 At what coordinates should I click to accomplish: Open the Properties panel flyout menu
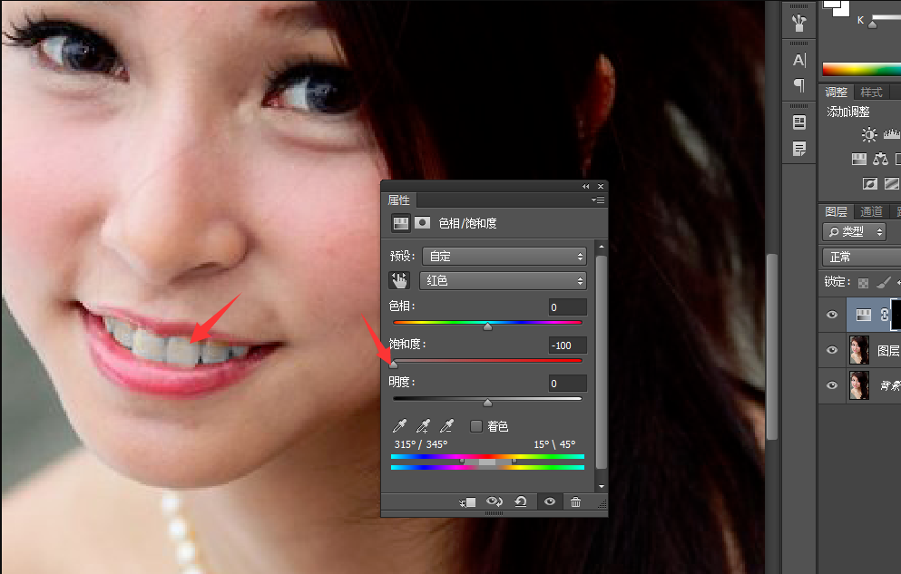tap(598, 199)
